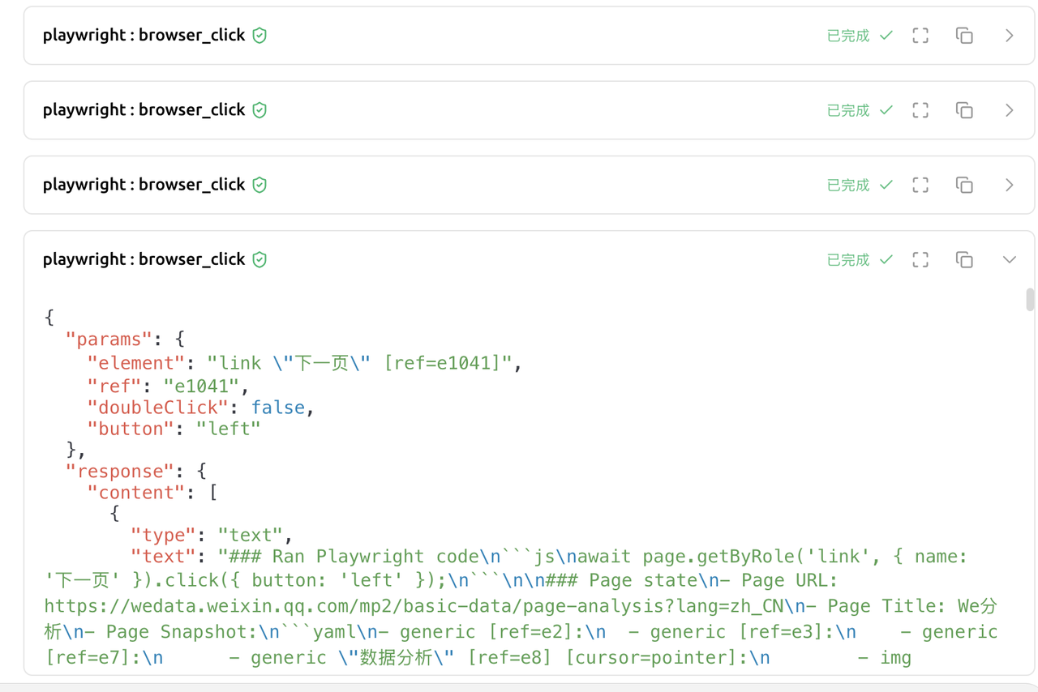Open the second browser_click card in fullscreen
The height and width of the screenshot is (692, 1038).
click(920, 110)
